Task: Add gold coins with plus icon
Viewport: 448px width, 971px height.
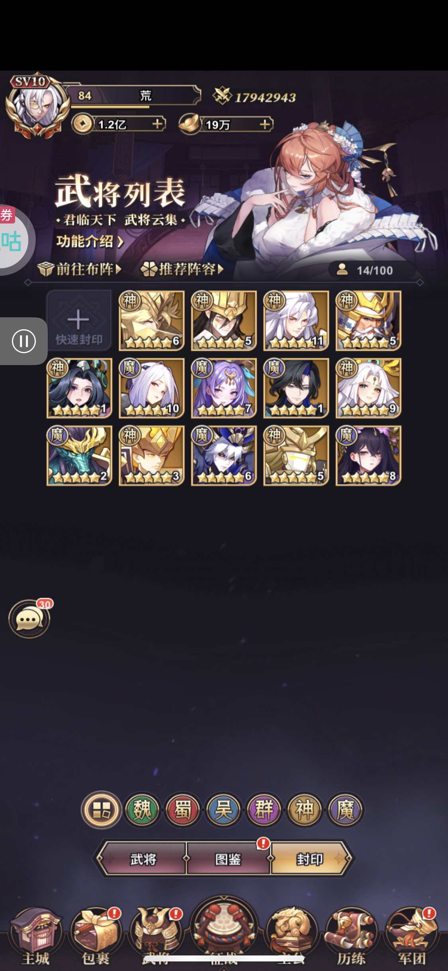Action: (158, 124)
